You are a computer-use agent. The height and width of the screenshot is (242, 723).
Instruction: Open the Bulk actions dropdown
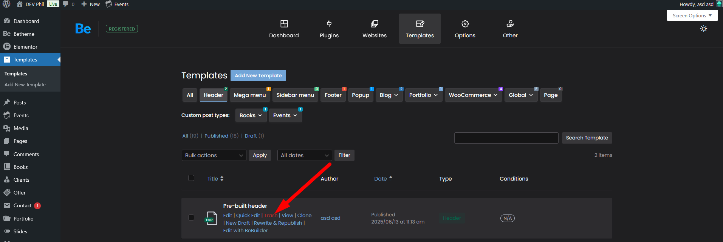tap(214, 155)
